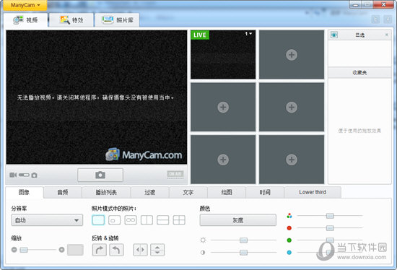
Task: Choose side-by-side vertical split layout
Action: click(x=147, y=220)
